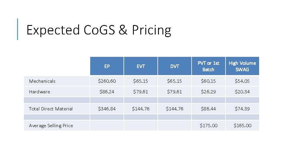Click the $86.24 Hardware cell
The width and height of the screenshot is (283, 159).
[x=107, y=92]
